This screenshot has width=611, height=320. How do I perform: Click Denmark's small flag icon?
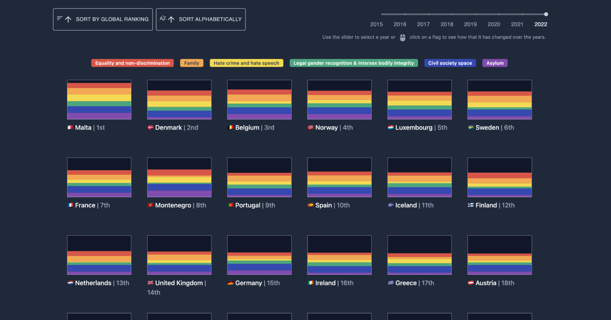click(150, 127)
